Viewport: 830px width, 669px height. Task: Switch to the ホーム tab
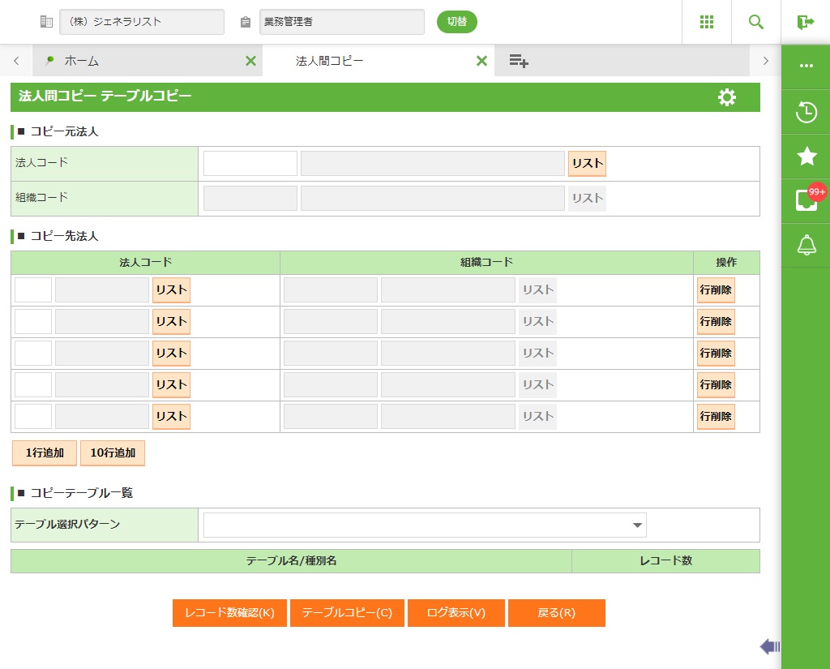(82, 61)
